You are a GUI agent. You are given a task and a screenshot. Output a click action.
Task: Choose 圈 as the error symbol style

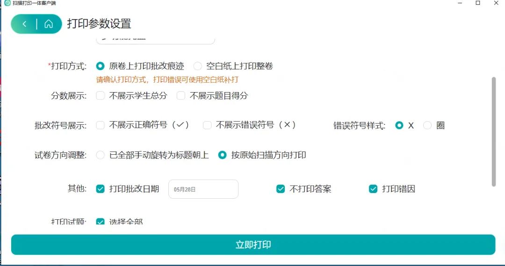pos(427,125)
